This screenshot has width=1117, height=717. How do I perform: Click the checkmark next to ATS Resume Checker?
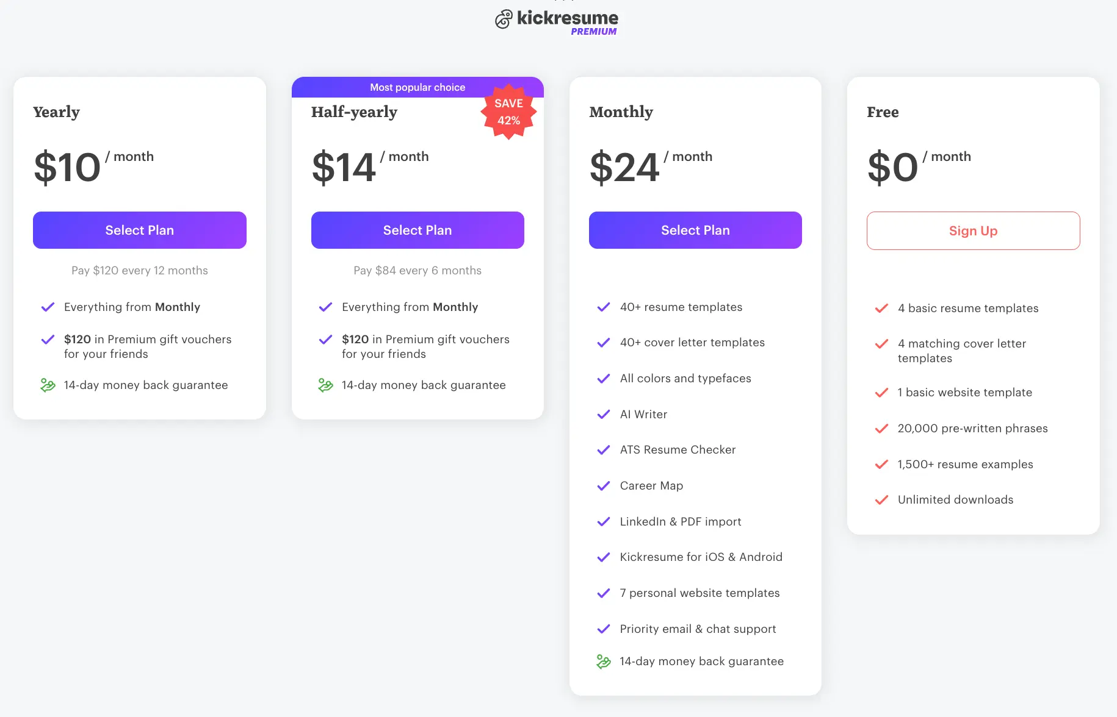[604, 449]
